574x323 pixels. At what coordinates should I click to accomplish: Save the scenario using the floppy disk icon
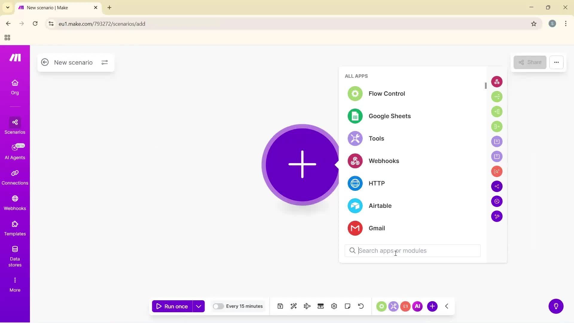(280, 306)
